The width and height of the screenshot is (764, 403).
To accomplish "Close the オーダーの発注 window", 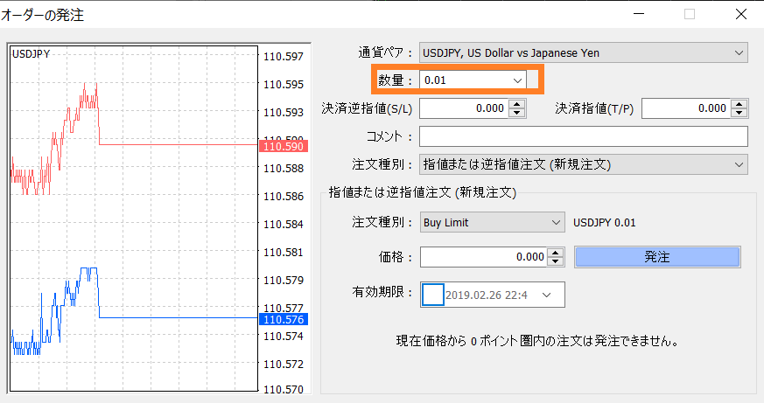I will pos(741,14).
